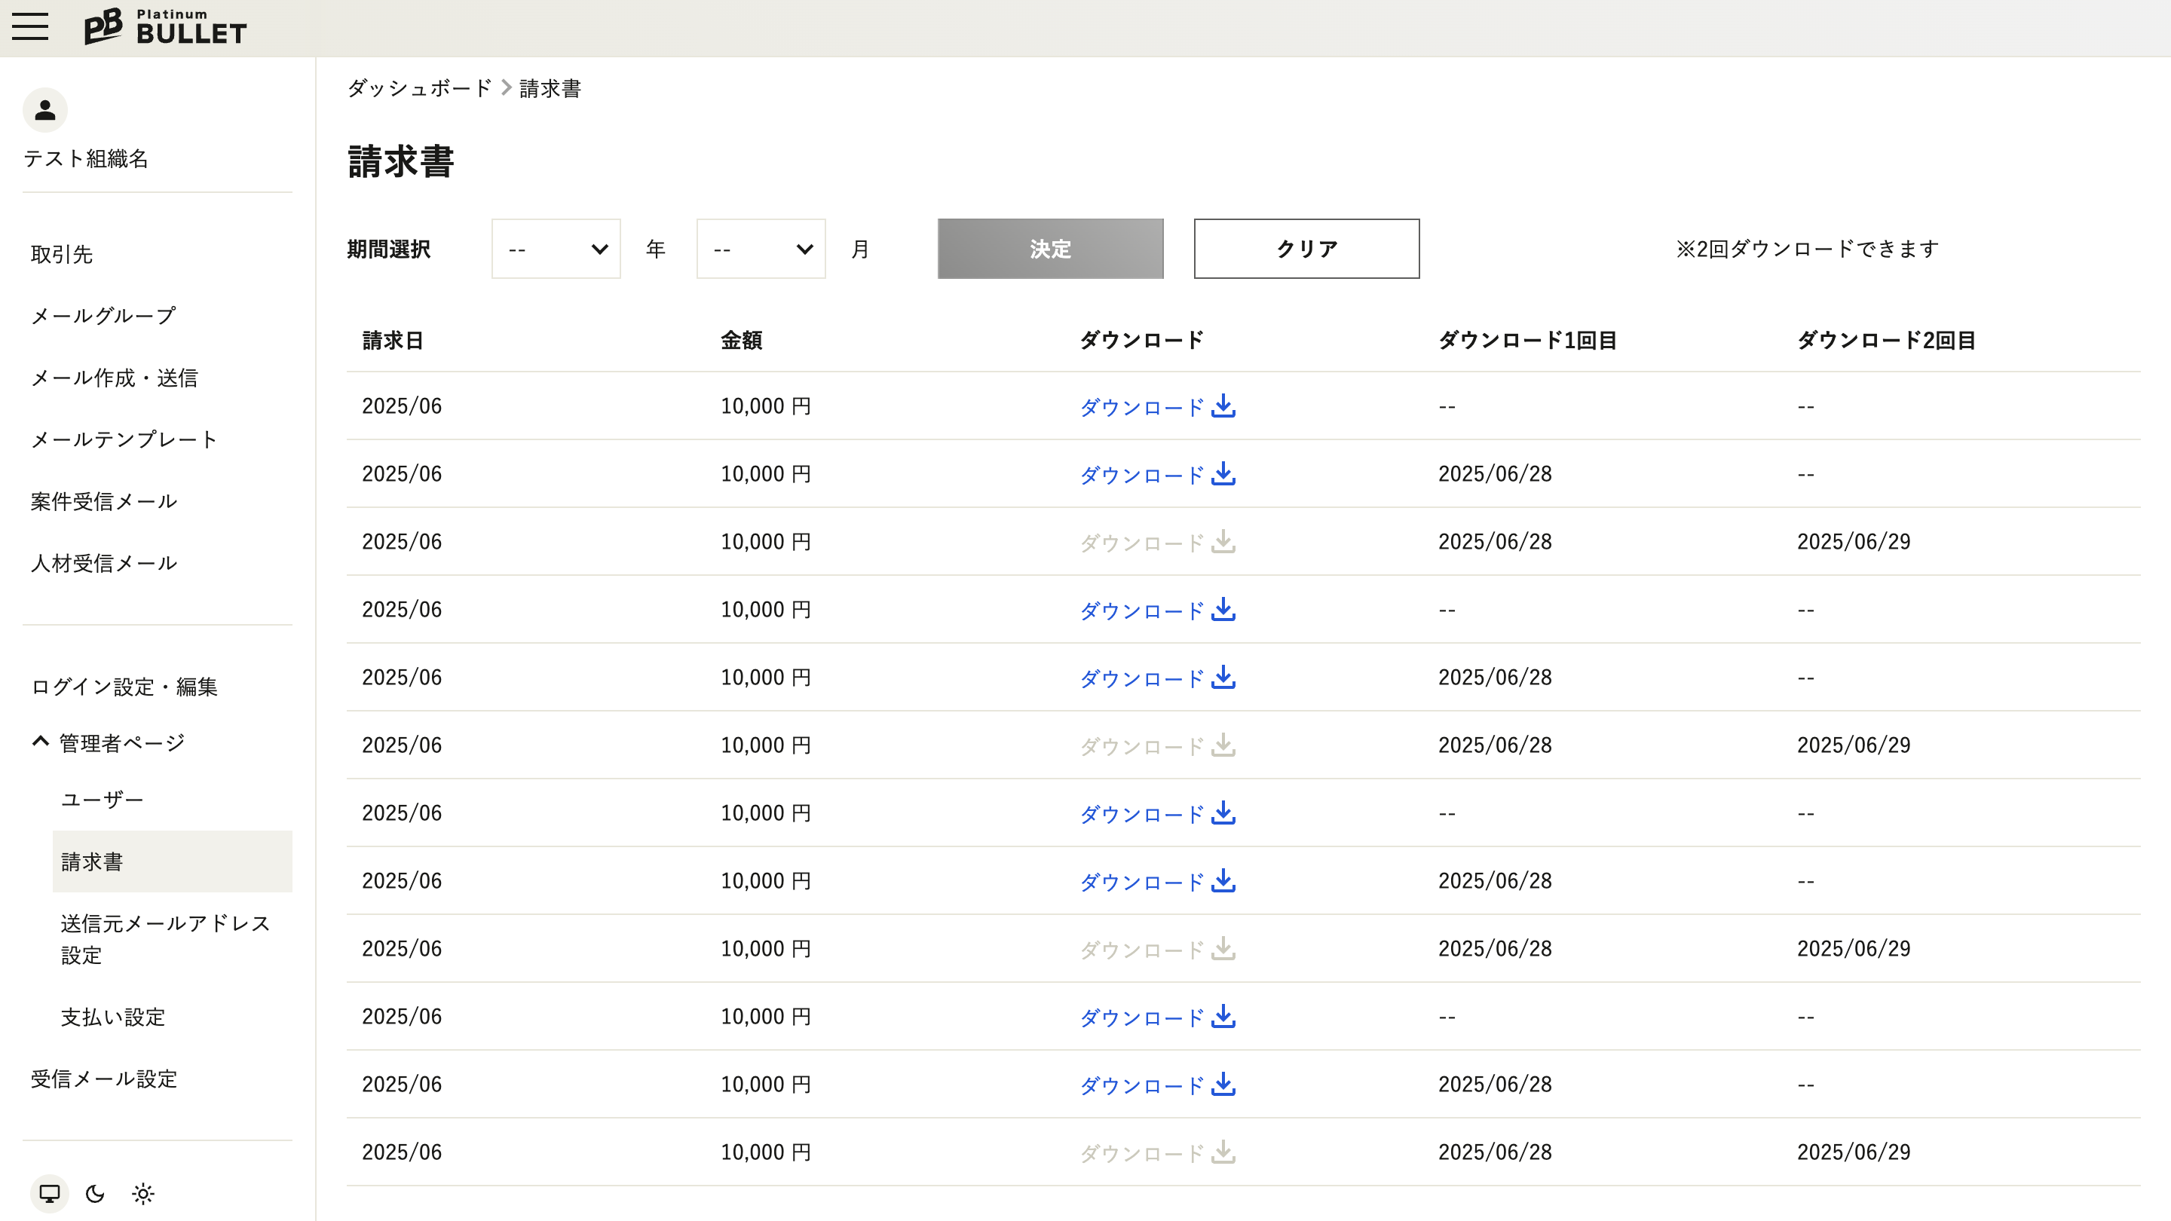Click the 請求日 column header
The height and width of the screenshot is (1221, 2171).
(393, 340)
